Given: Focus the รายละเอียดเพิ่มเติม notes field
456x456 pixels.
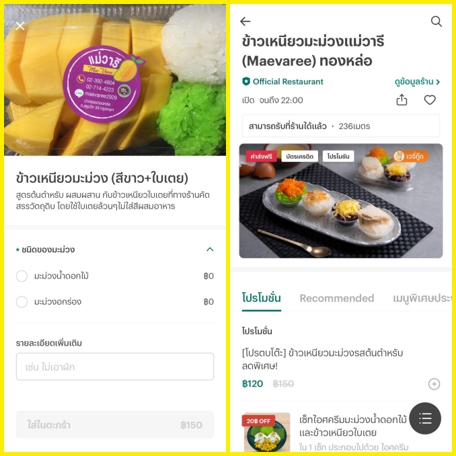Looking at the screenshot, I should point(115,367).
